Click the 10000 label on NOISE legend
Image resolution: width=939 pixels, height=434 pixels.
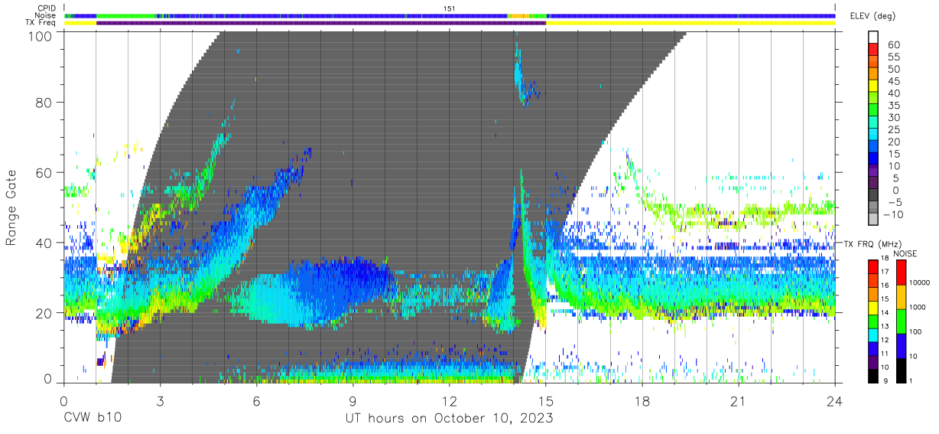point(918,282)
